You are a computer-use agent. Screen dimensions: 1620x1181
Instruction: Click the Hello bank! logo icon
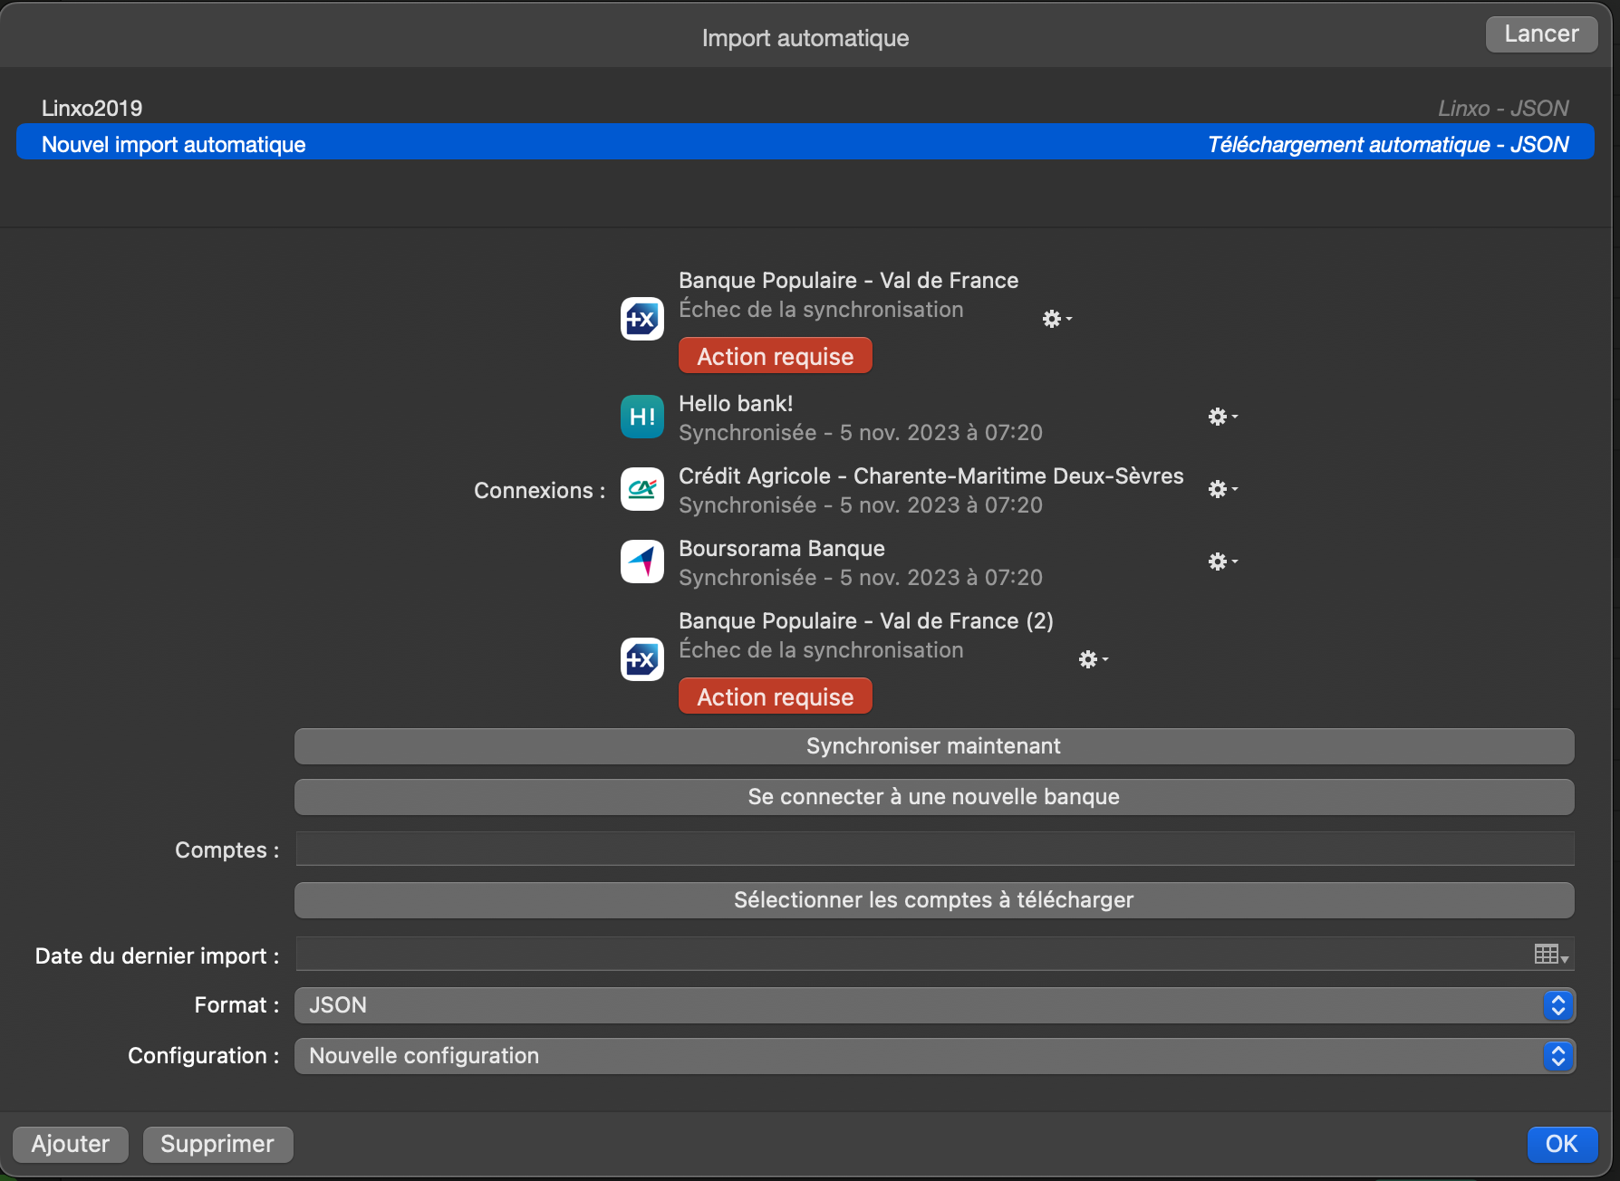641,417
